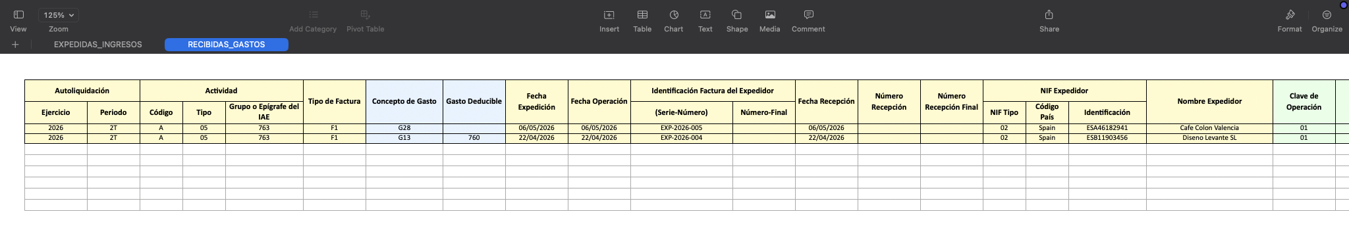Select the Número Recepción Final header
The height and width of the screenshot is (243, 1349).
tap(952, 102)
